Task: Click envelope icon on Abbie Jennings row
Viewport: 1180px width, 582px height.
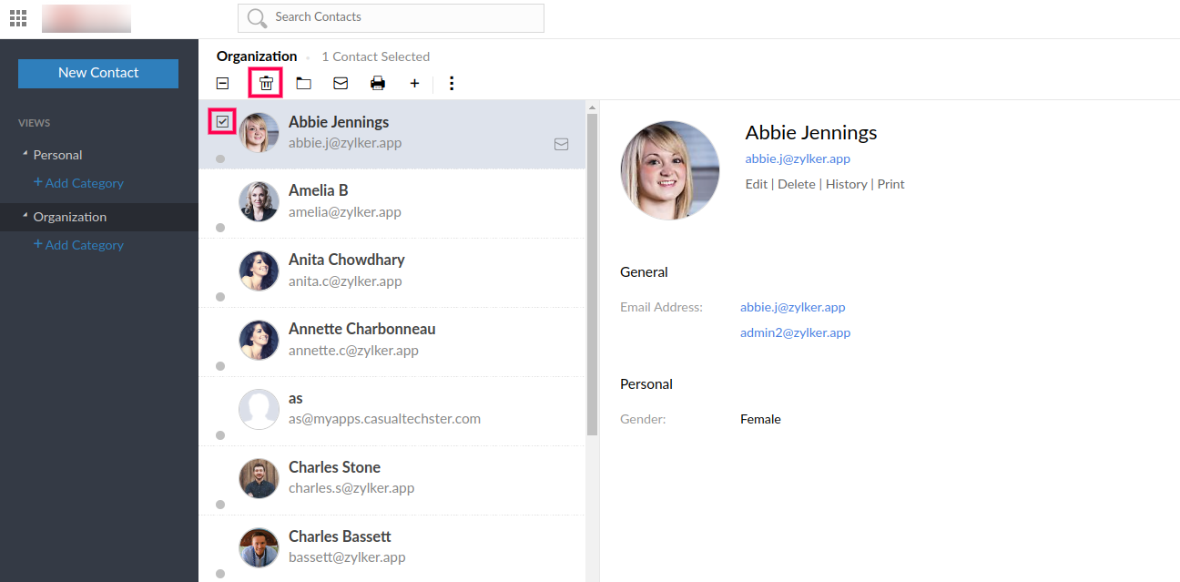Action: 562,144
